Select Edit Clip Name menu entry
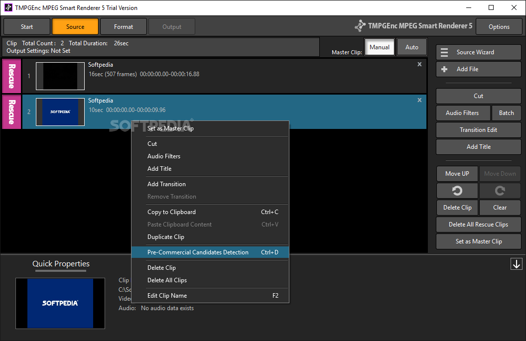 click(210, 295)
